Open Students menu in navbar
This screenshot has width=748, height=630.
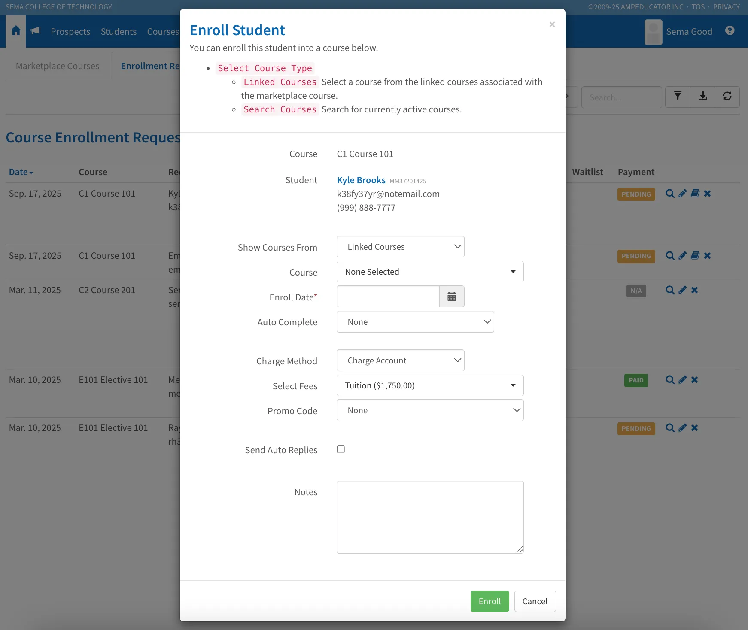[119, 32]
